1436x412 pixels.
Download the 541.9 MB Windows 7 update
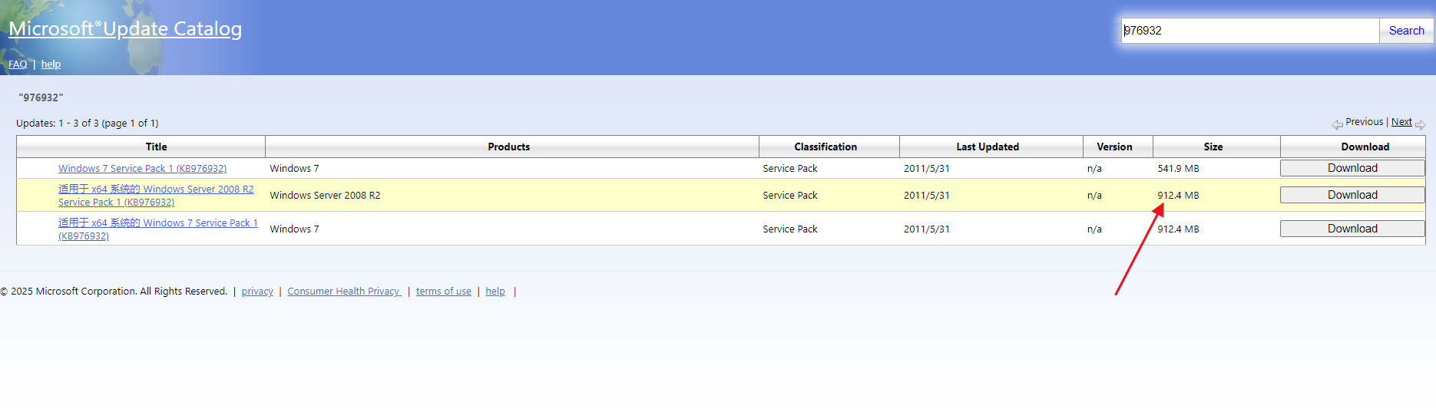(x=1352, y=168)
